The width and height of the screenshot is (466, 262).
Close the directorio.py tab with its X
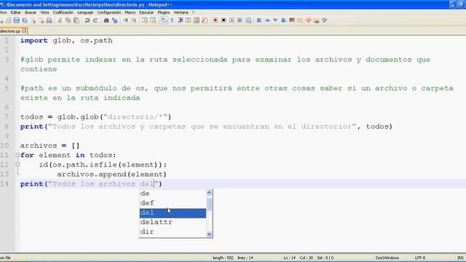tap(24, 31)
